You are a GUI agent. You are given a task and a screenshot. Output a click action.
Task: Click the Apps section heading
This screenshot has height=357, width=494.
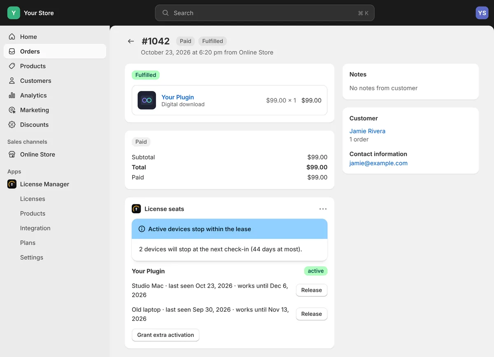[x=14, y=172]
